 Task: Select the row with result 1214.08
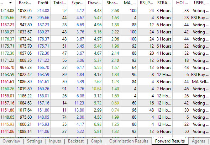[x=105, y=11]
